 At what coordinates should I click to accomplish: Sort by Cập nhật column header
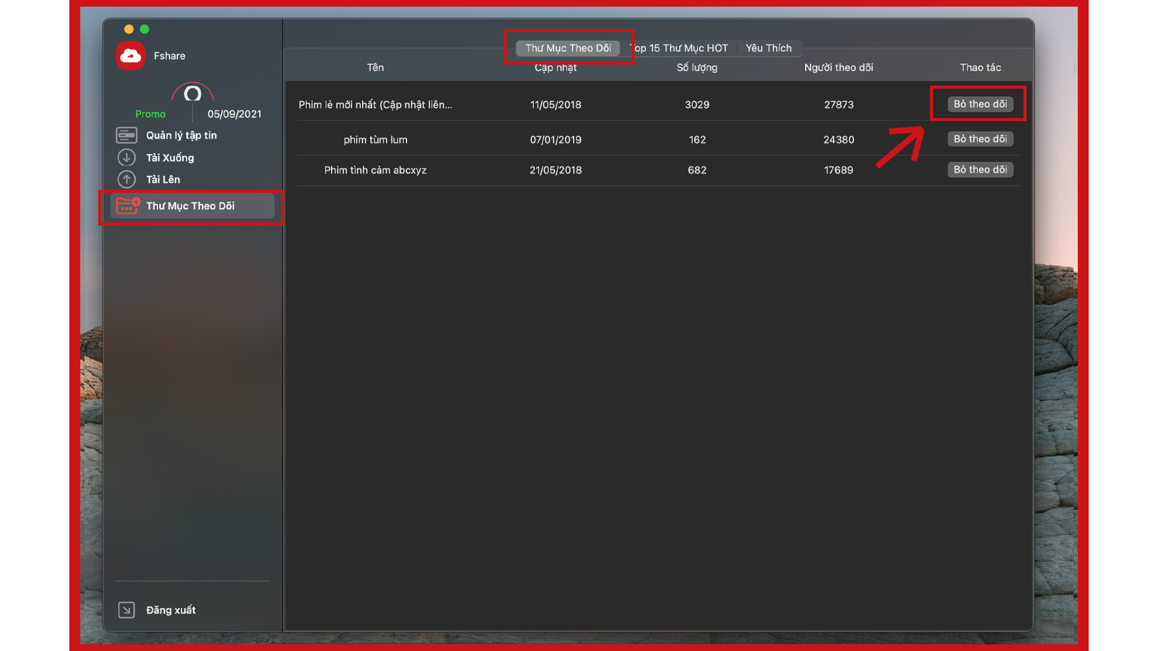pos(555,68)
